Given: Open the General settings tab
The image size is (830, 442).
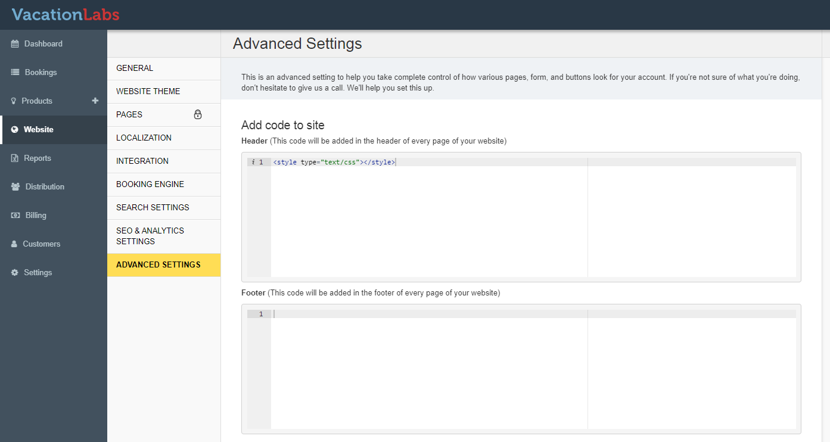Looking at the screenshot, I should (135, 69).
